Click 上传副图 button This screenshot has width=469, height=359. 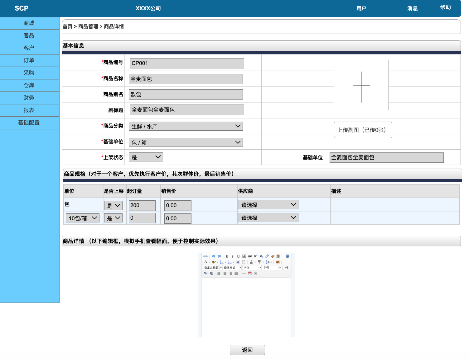point(363,130)
